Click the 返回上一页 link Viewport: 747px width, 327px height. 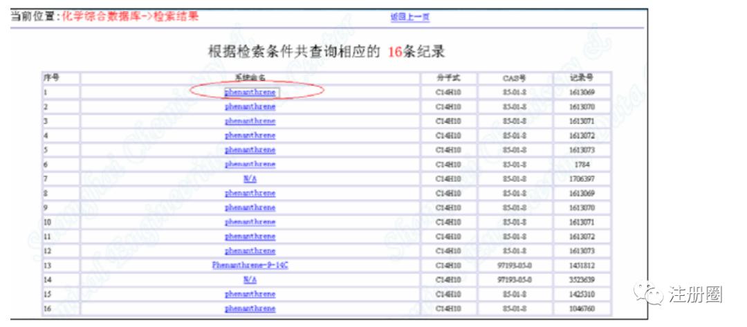pos(409,17)
